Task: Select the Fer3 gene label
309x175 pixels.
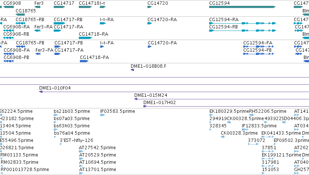Action: 39,3
